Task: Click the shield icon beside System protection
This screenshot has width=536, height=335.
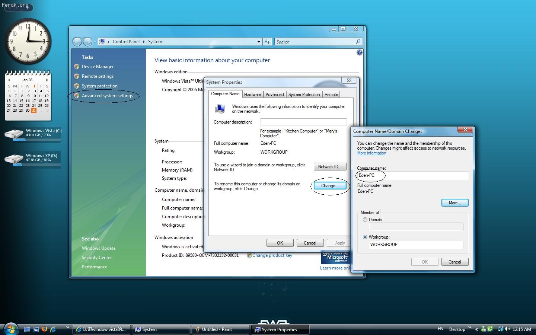Action: pos(77,86)
